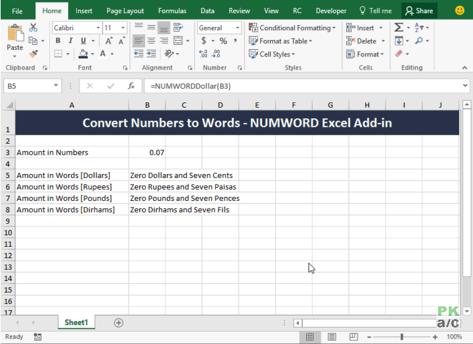Click the zoom slider handle

(x=401, y=337)
